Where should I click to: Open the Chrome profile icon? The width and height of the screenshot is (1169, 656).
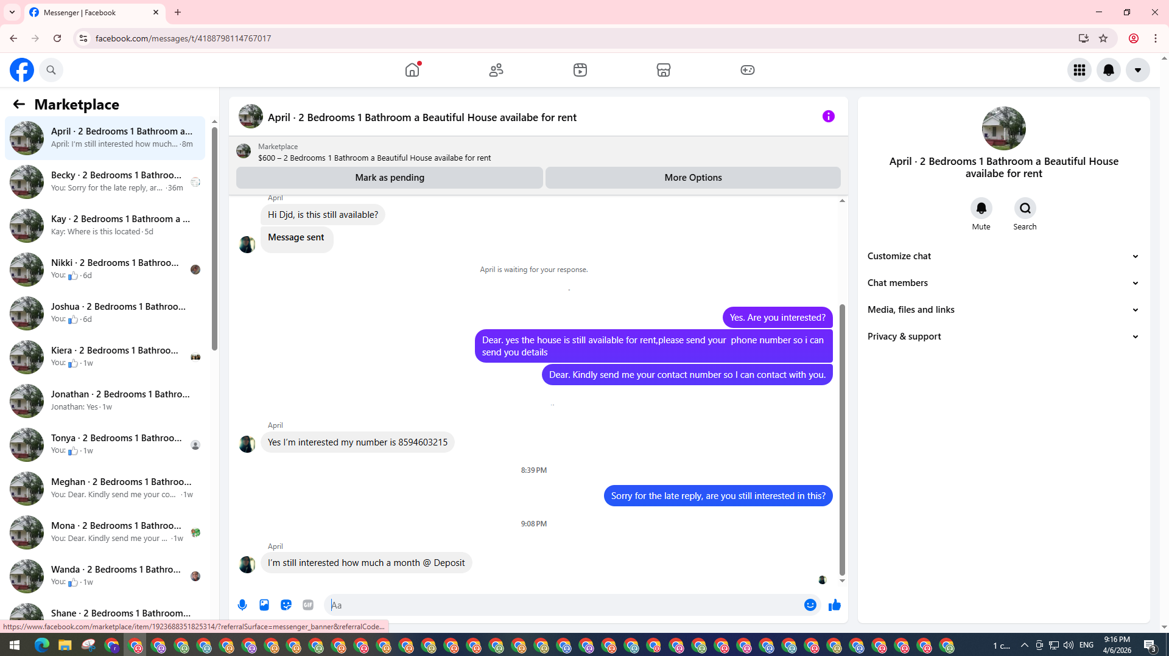(1134, 38)
